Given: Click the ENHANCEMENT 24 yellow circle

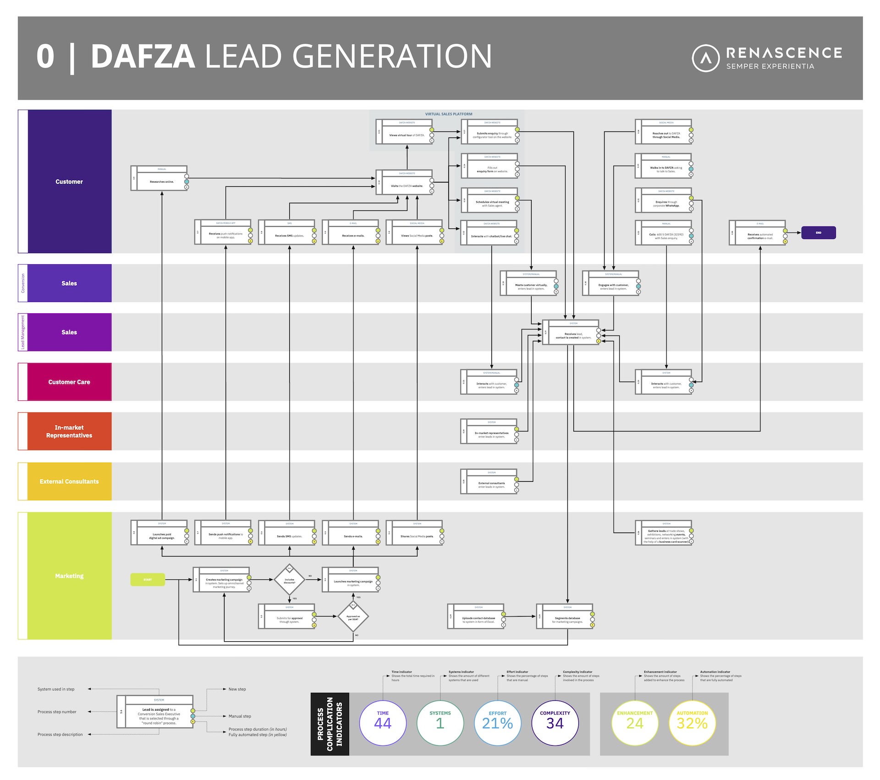Looking at the screenshot, I should [x=635, y=723].
